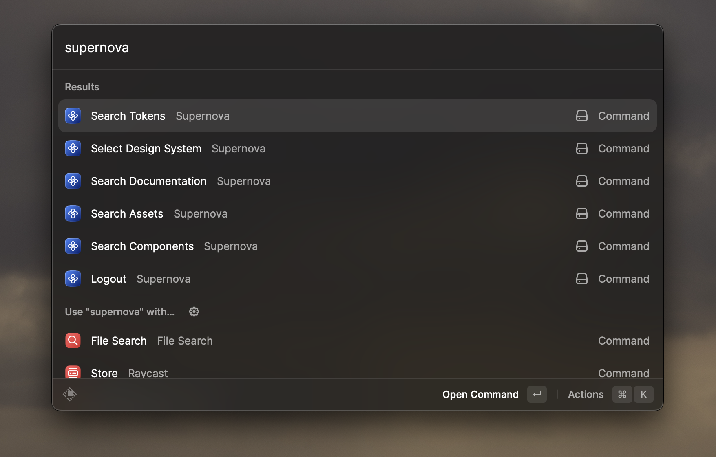
Task: Open the Select Design System command
Action: [x=358, y=148]
